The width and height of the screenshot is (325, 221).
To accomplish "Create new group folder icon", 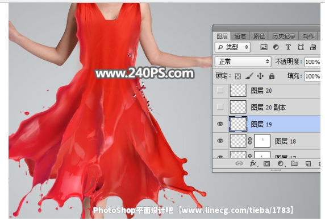I will click(x=294, y=163).
